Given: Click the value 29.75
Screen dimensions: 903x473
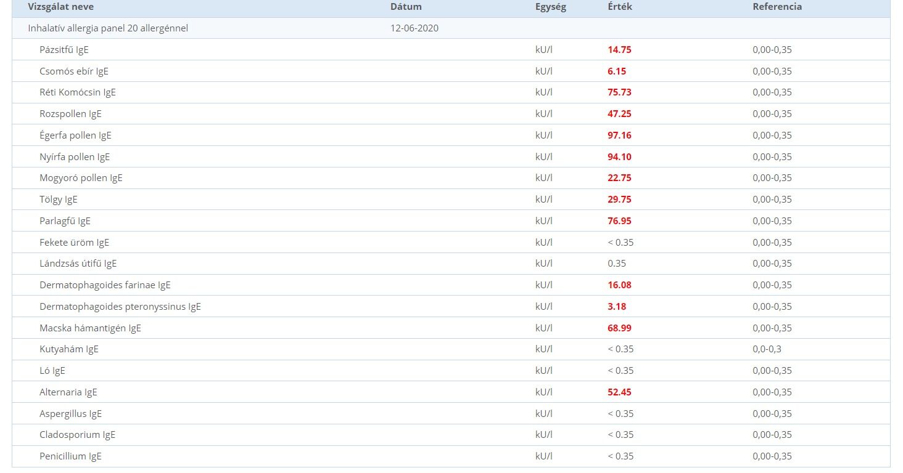Looking at the screenshot, I should click(x=619, y=200).
